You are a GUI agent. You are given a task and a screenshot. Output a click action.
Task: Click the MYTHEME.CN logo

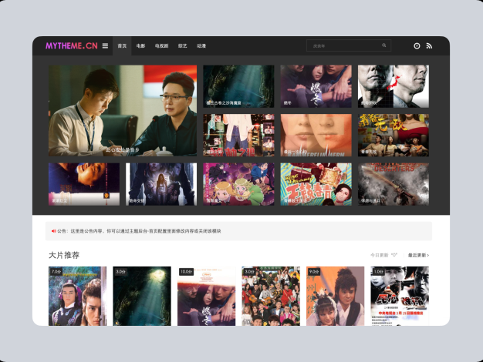(72, 45)
